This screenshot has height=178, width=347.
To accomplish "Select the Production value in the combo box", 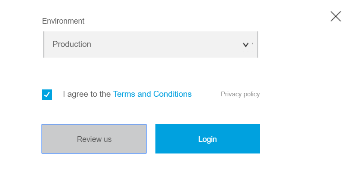I will coord(72,44).
